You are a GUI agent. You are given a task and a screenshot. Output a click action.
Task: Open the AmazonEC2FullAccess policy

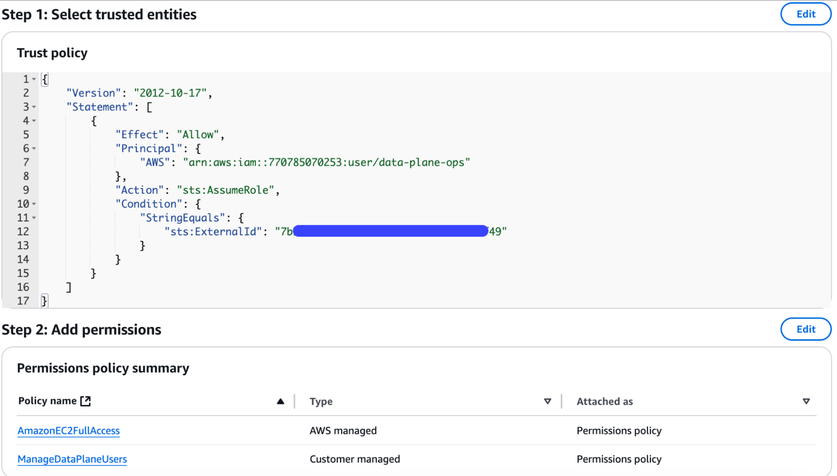point(69,430)
